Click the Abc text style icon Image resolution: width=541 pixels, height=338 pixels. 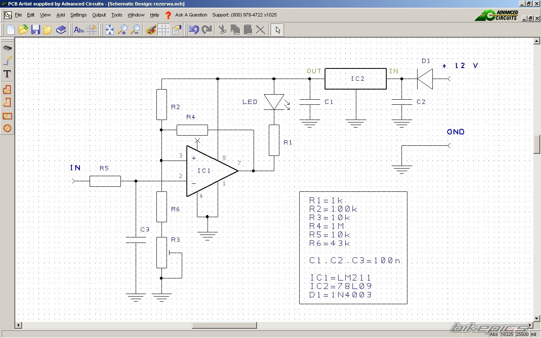click(x=79, y=30)
